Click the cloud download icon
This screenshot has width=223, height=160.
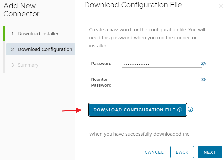coord(180,110)
